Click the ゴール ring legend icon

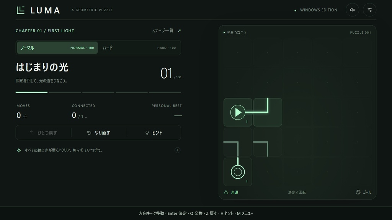[358, 192]
